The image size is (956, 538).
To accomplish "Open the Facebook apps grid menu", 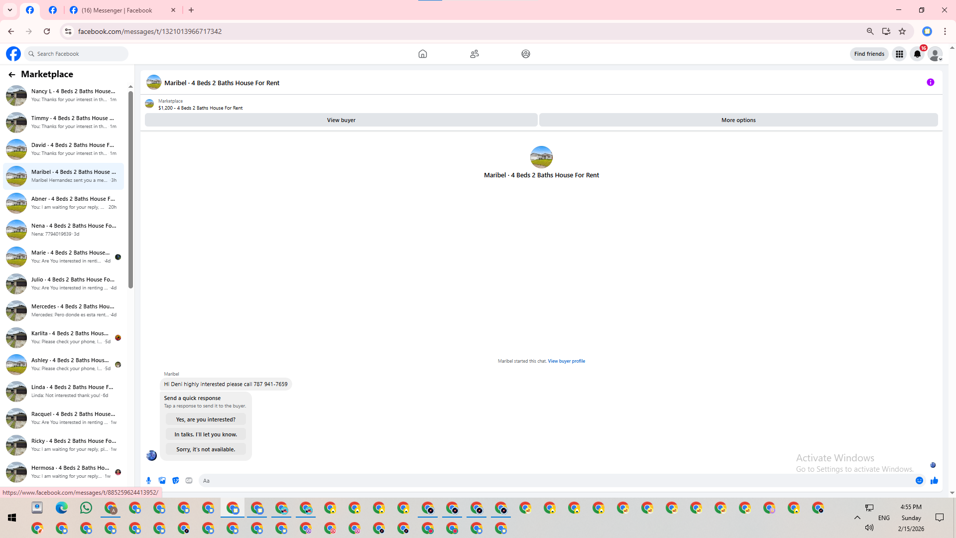I will point(899,54).
